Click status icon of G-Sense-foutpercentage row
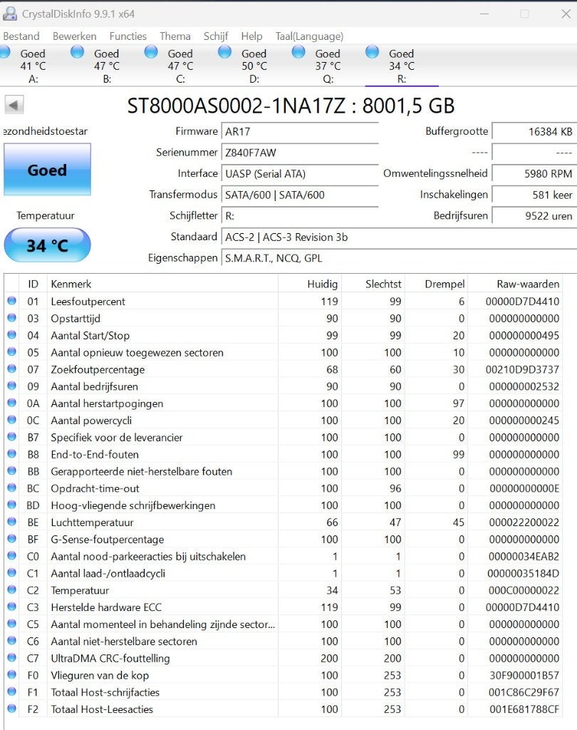 coord(11,539)
